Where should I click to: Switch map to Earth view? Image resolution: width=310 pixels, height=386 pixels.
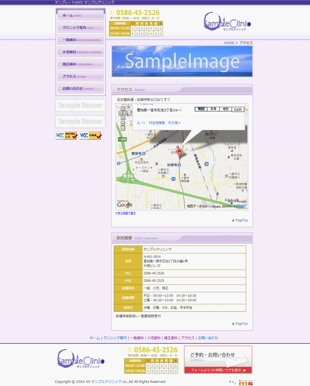(x=238, y=110)
